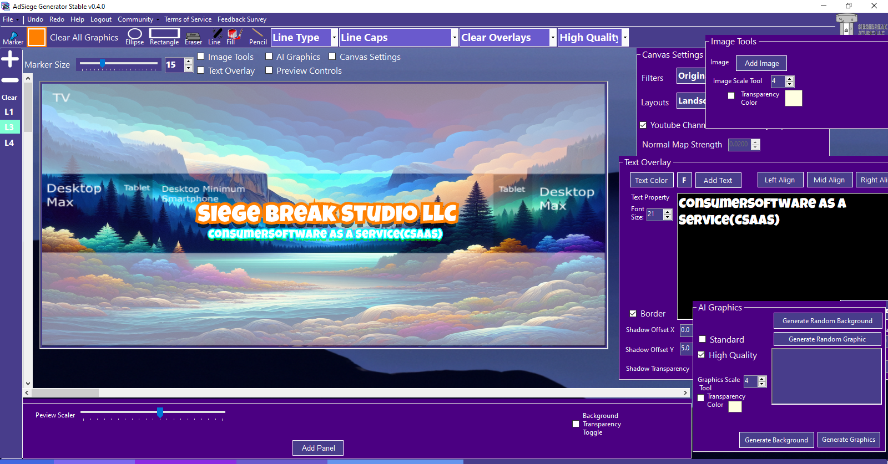Click the plus zoom-in icon

(10, 59)
